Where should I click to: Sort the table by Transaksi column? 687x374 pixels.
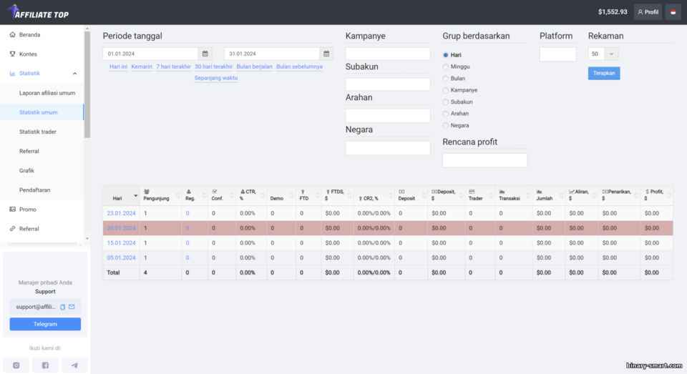pyautogui.click(x=514, y=195)
